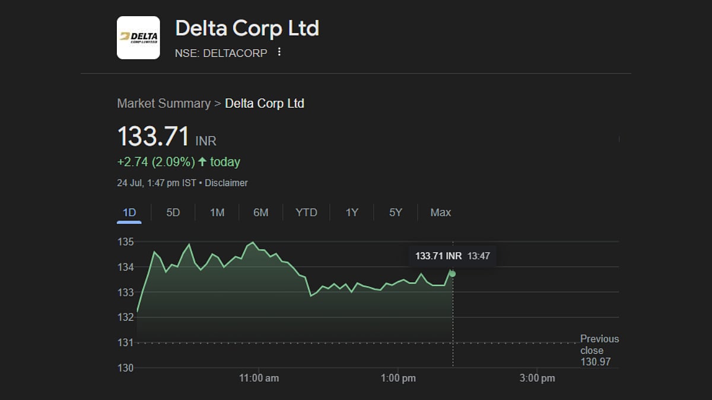Select the Delta Corp Ltd title heading
Viewport: 712px width, 400px height.
point(247,28)
